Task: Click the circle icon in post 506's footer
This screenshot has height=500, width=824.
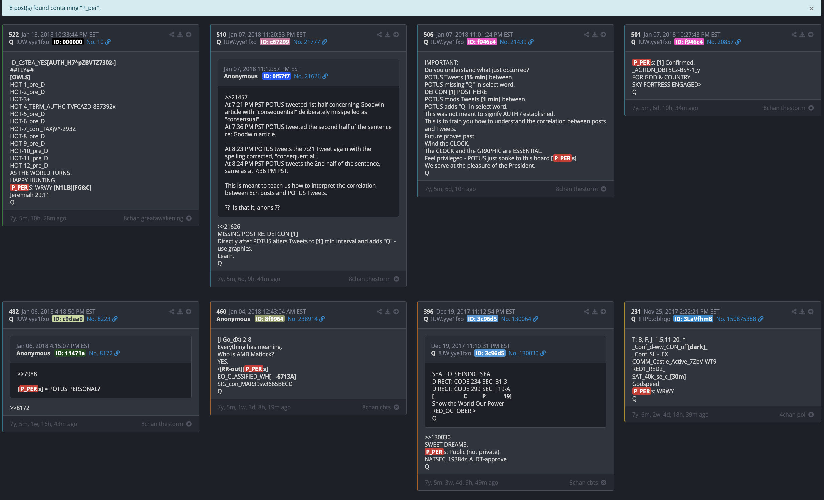Action: tap(604, 189)
